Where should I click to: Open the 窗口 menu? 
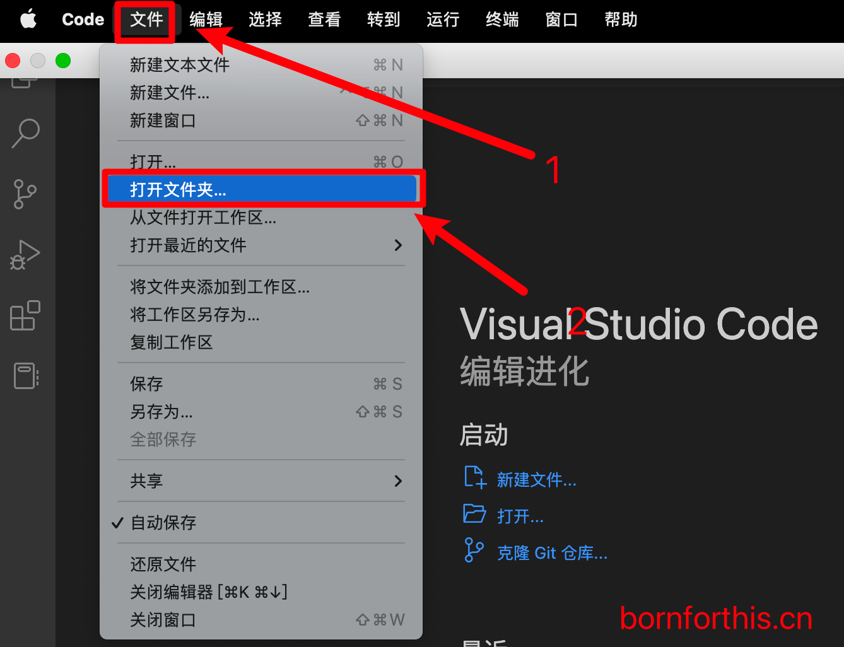pos(561,20)
